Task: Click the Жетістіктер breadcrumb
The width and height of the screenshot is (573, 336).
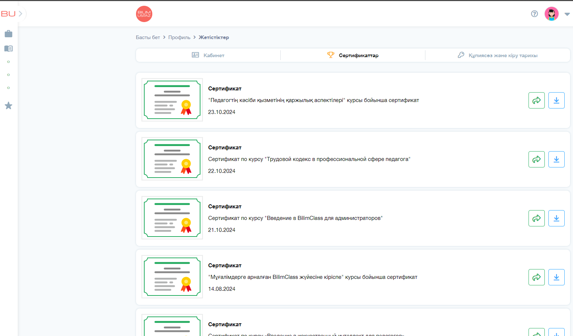Action: (x=214, y=37)
